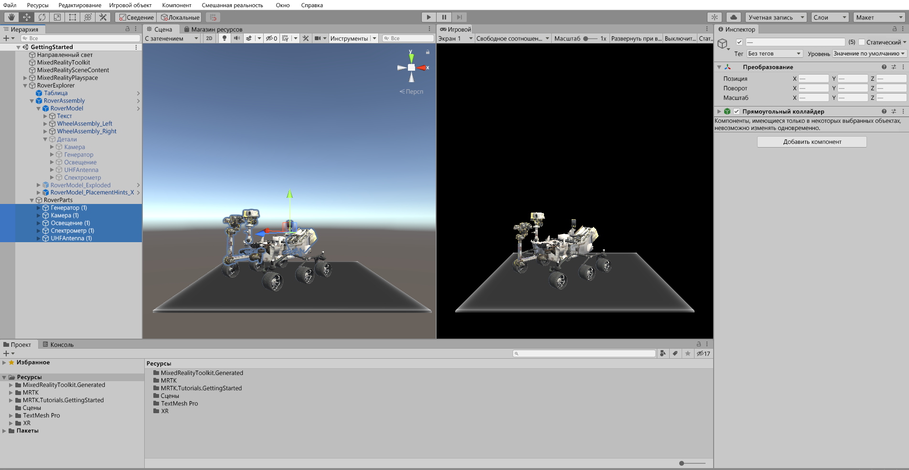
Task: Switch to the Консоль tab
Action: coord(58,344)
